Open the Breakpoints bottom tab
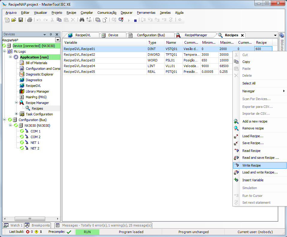 click(x=40, y=225)
